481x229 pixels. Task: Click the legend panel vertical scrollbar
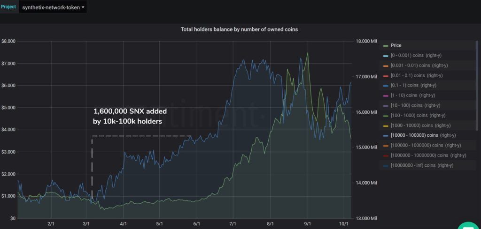point(477,86)
